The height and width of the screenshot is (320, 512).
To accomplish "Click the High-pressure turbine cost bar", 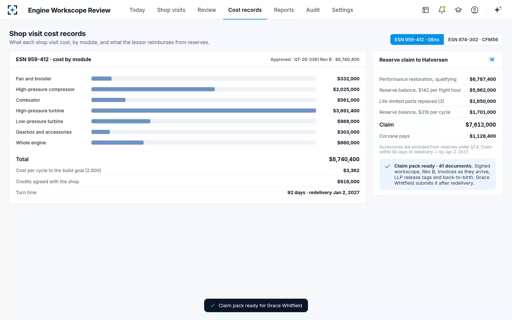I will (204, 111).
